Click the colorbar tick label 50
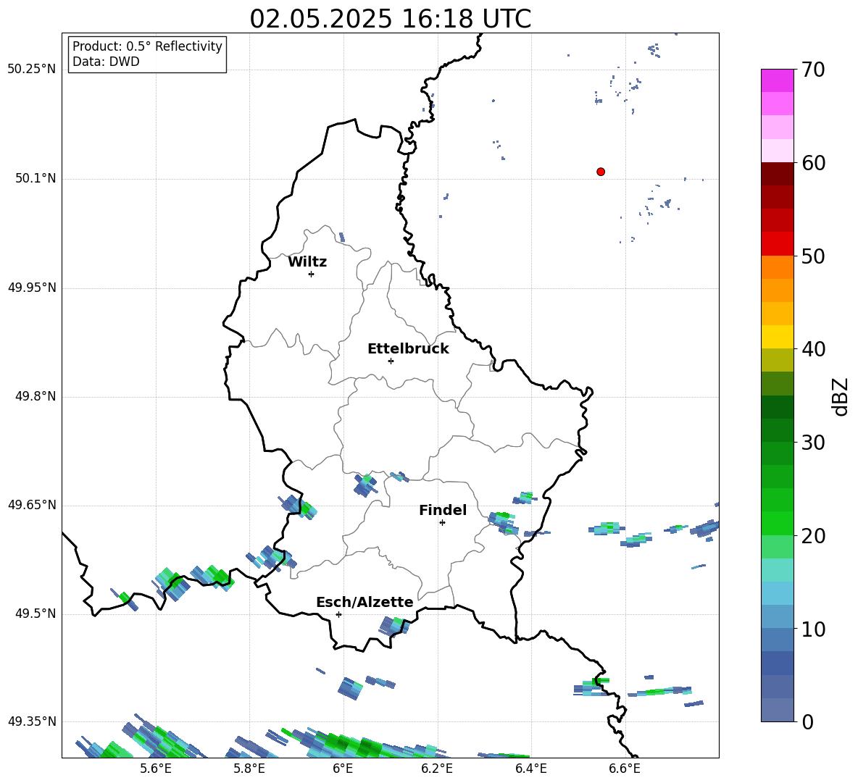The width and height of the screenshot is (858, 783). pyautogui.click(x=813, y=256)
